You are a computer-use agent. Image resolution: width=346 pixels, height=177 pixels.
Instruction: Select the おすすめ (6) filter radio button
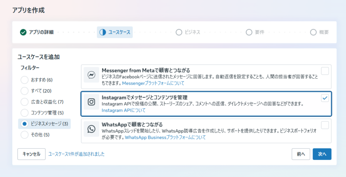coord(25,80)
